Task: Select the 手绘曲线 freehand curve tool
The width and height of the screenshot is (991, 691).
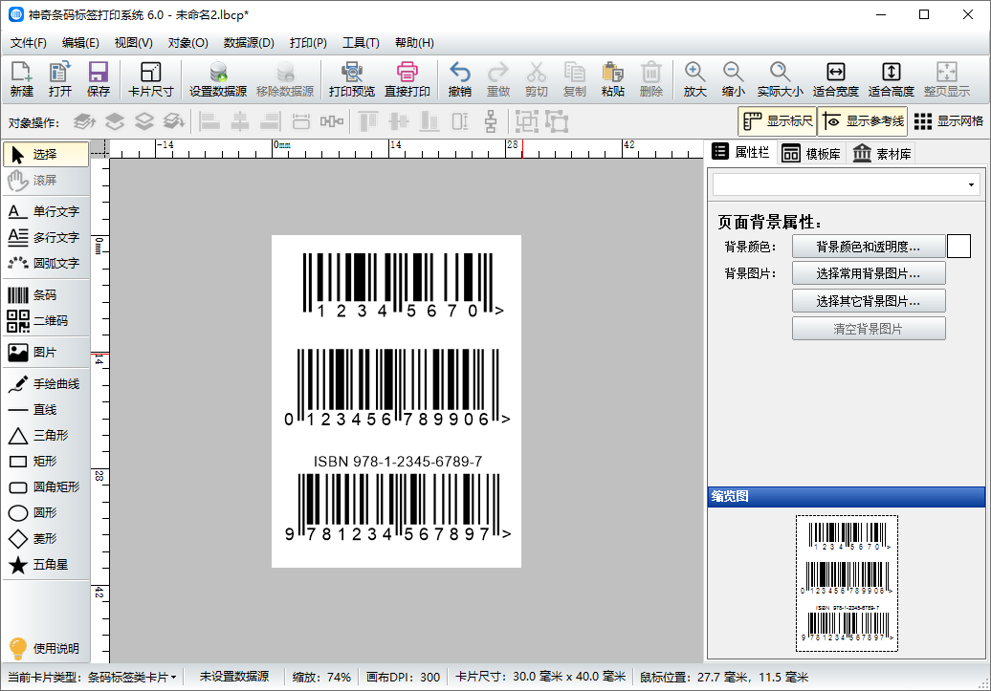Action: tap(46, 383)
